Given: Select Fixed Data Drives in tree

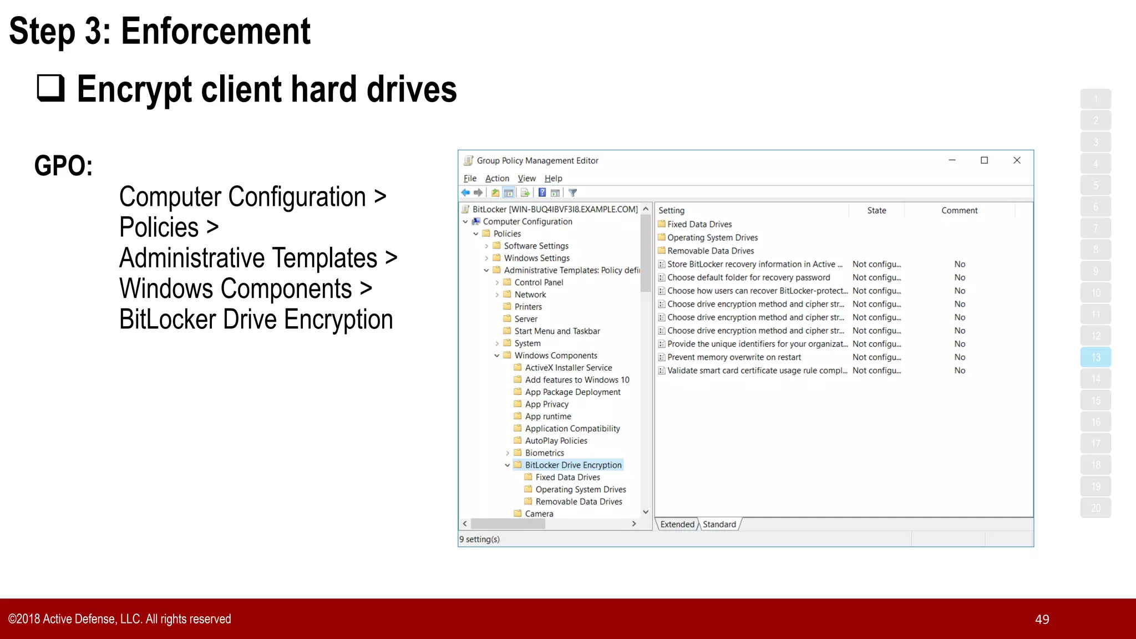Looking at the screenshot, I should point(567,477).
